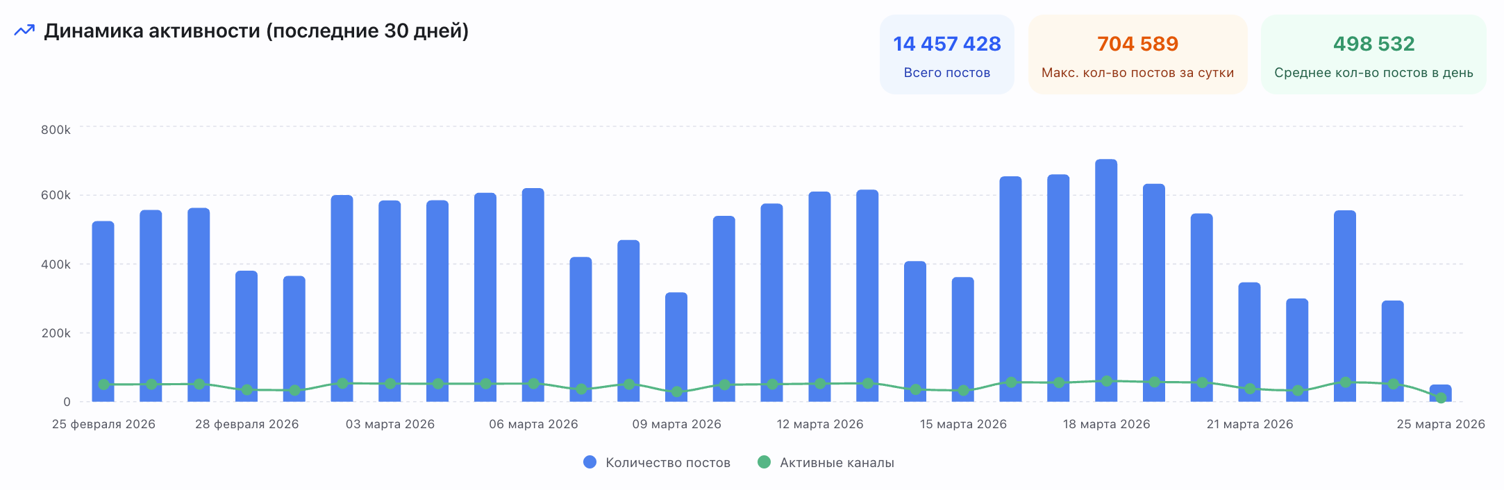Click the trend arrow icon beside the chart title
The width and height of the screenshot is (1504, 490).
[x=24, y=31]
